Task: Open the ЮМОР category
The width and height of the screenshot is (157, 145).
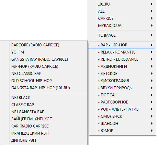Action: (122, 131)
